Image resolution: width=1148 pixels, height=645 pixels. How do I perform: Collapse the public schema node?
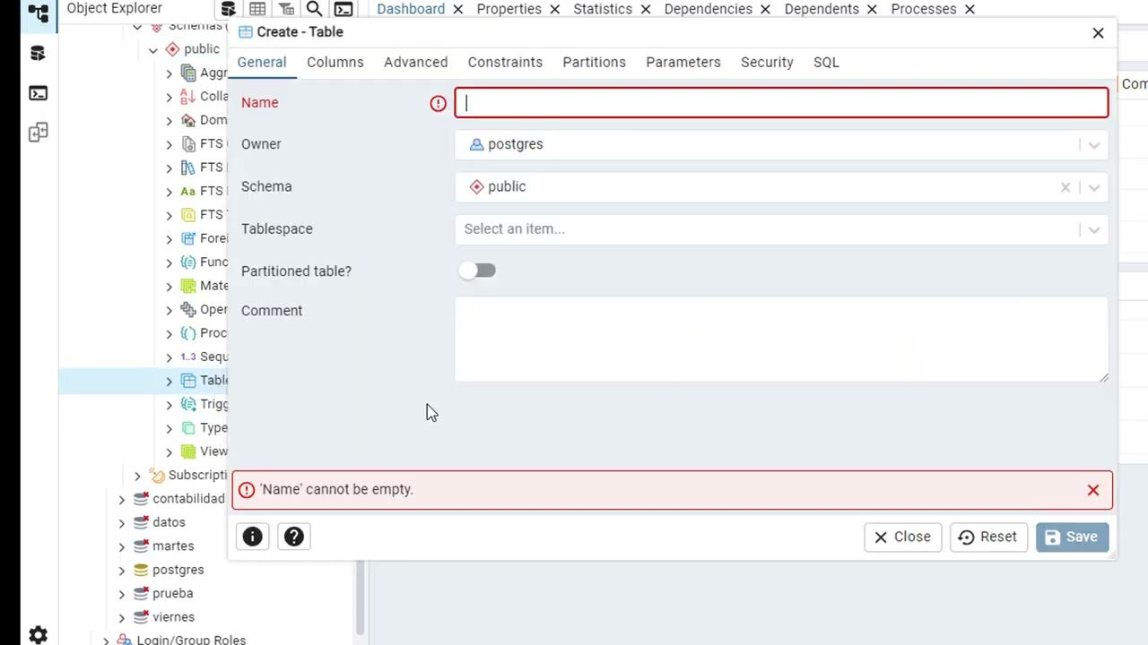point(153,50)
